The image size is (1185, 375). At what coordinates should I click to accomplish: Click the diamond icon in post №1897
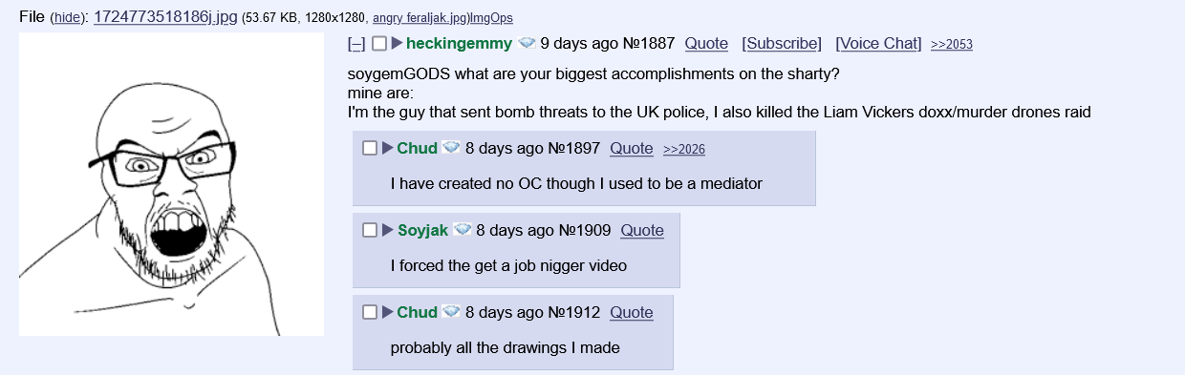click(x=452, y=149)
